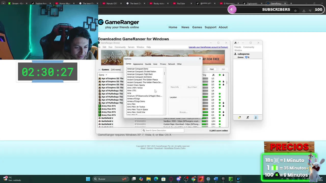Switch to the Privacy tab in Options
Screen dimensions: 326x183
[x=163, y=64]
